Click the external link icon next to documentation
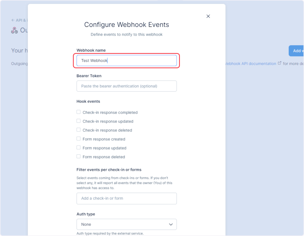 (279, 63)
